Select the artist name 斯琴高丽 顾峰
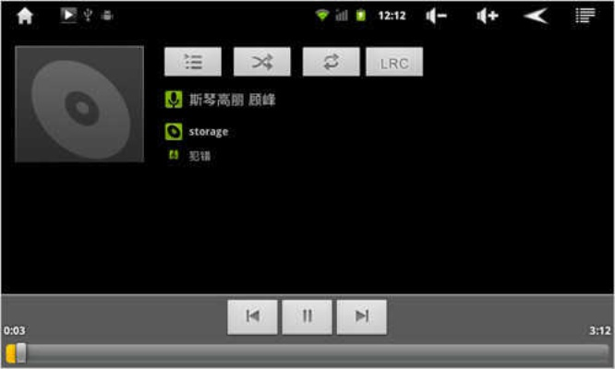 pos(232,100)
